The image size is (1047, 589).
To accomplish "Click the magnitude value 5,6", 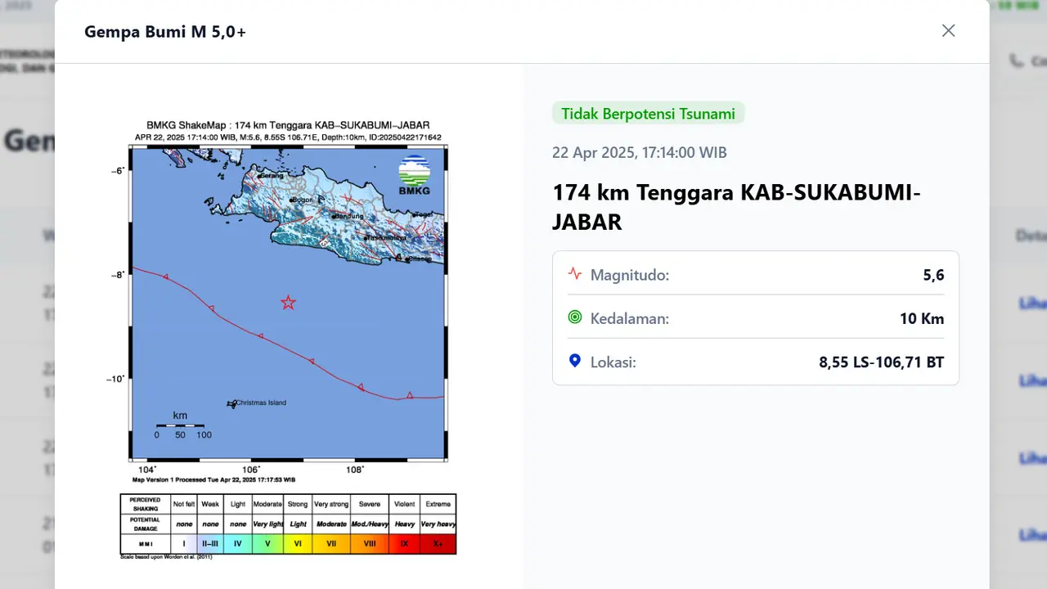I will (x=933, y=275).
